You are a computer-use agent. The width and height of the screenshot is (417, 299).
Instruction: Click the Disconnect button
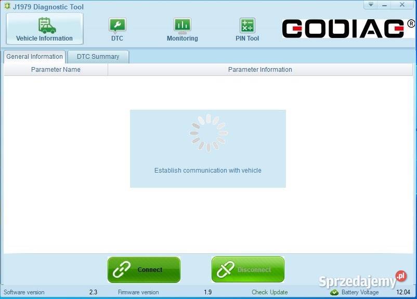[248, 269]
